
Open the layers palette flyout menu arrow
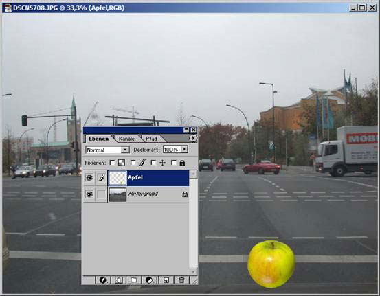pyautogui.click(x=193, y=138)
